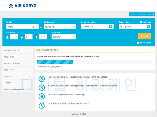Tick the Show hotels checkbox
This screenshot has width=157, height=117.
coord(138,43)
